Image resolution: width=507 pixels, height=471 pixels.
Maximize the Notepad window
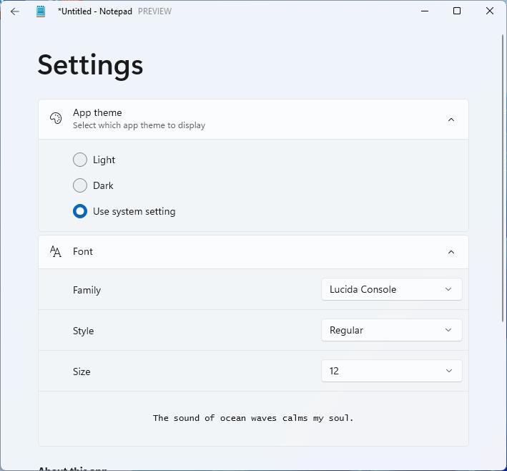click(457, 11)
